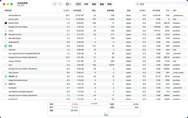The height and width of the screenshot is (118, 188).
Task: Switch to the 磁盘 tab
Action: point(102,4)
